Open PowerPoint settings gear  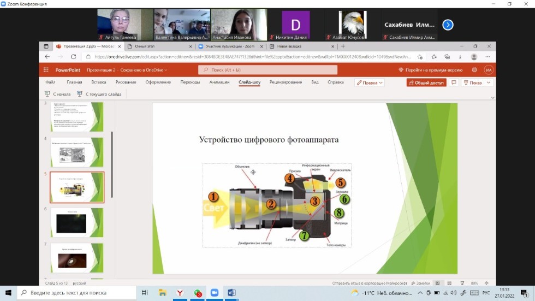click(x=474, y=70)
